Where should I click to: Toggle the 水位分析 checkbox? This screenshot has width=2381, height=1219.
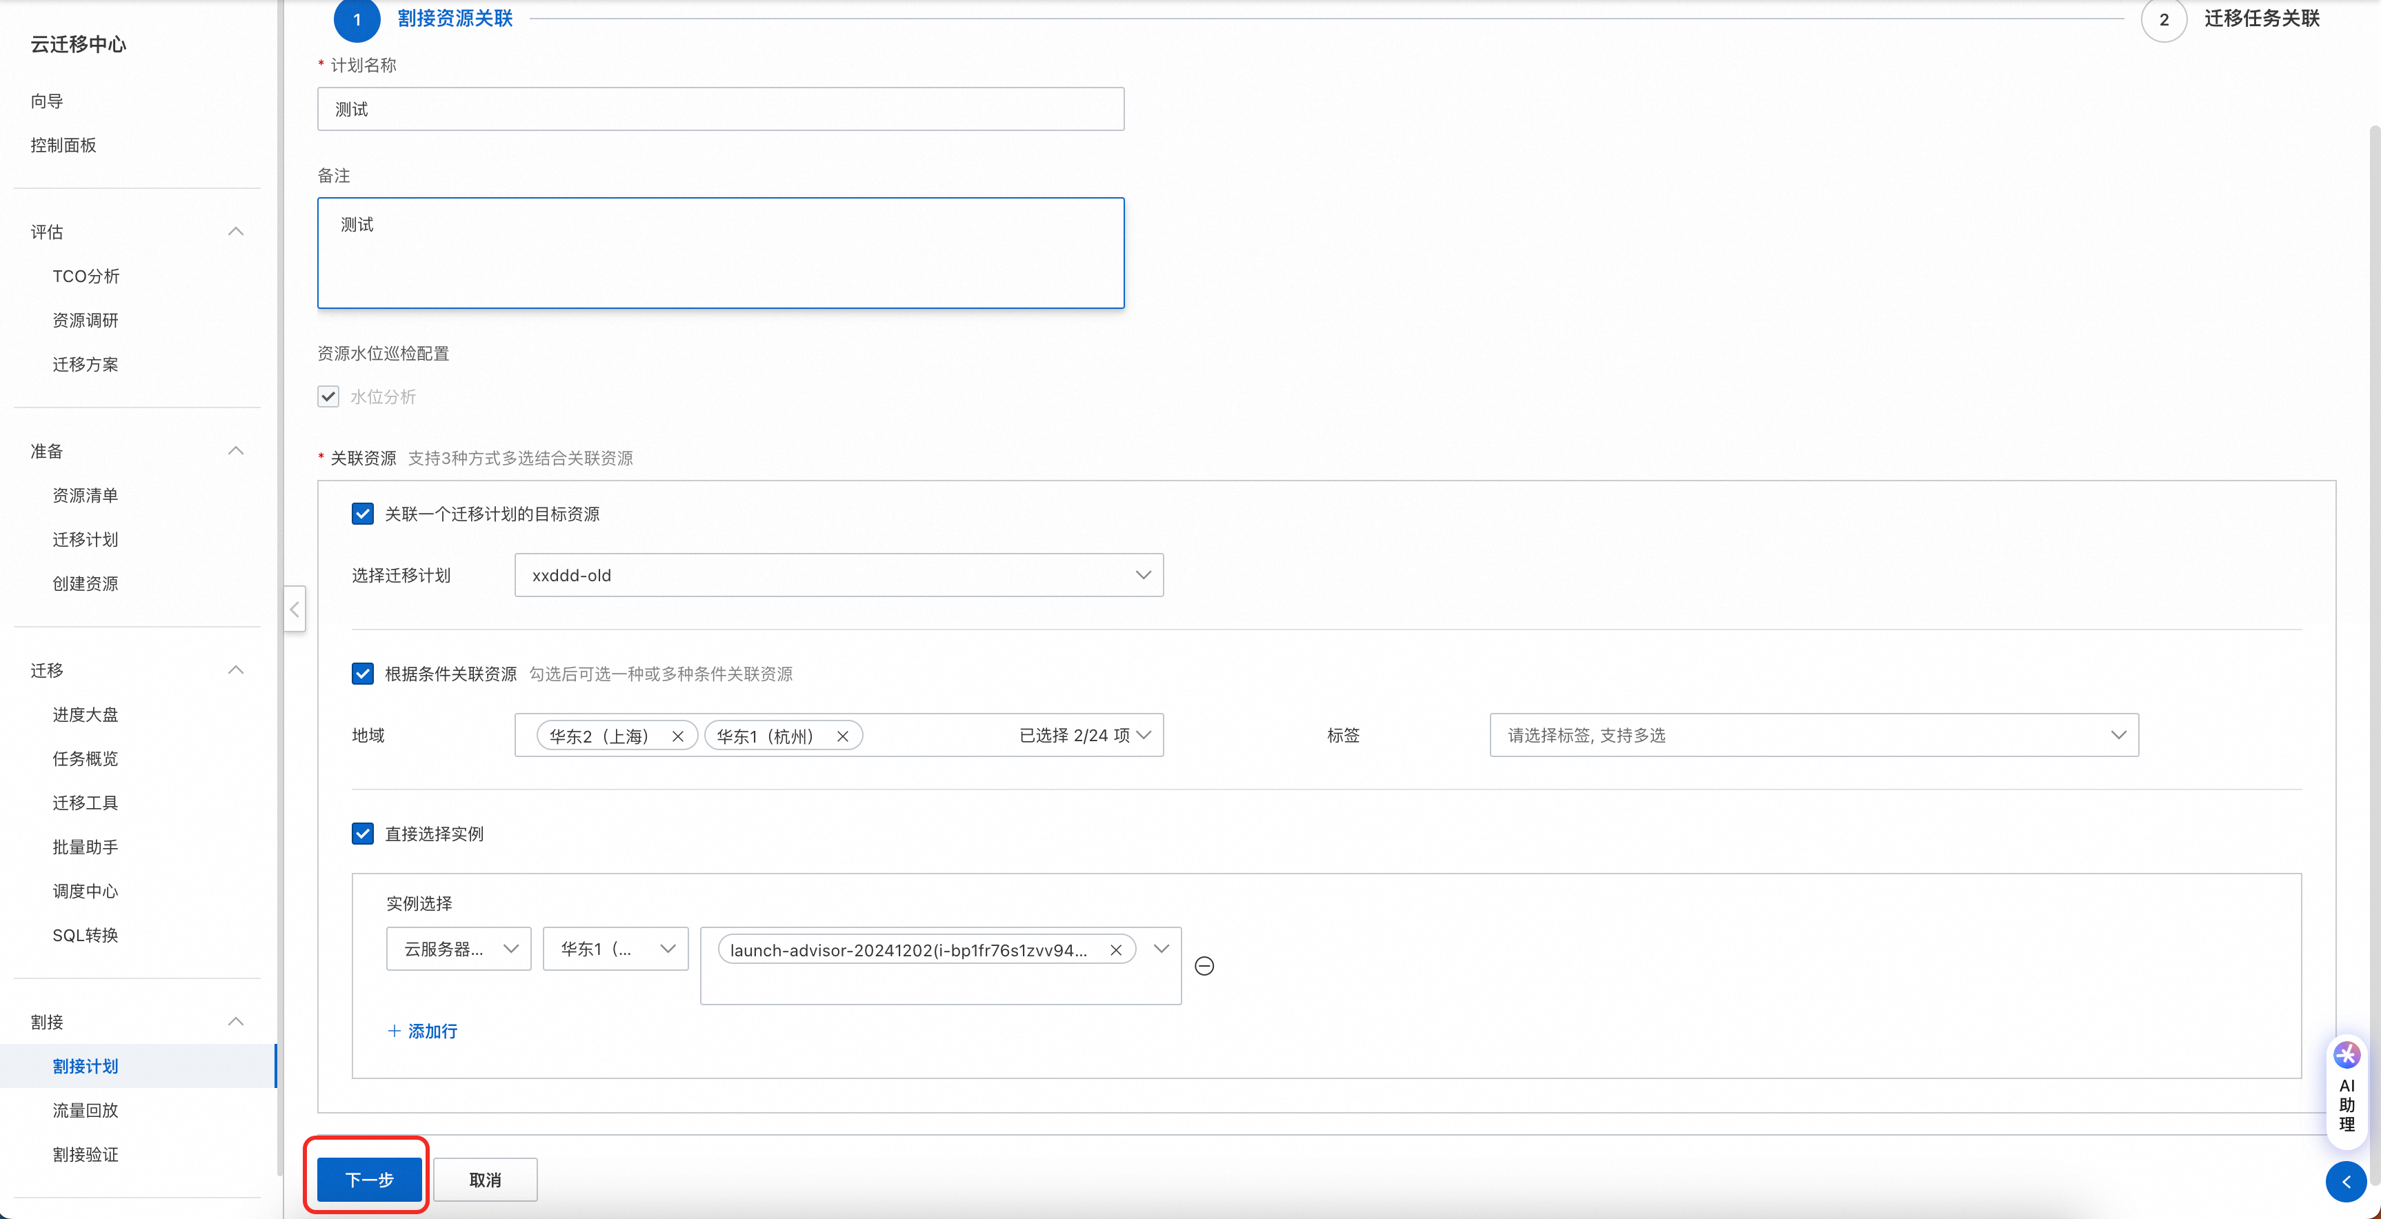click(328, 396)
